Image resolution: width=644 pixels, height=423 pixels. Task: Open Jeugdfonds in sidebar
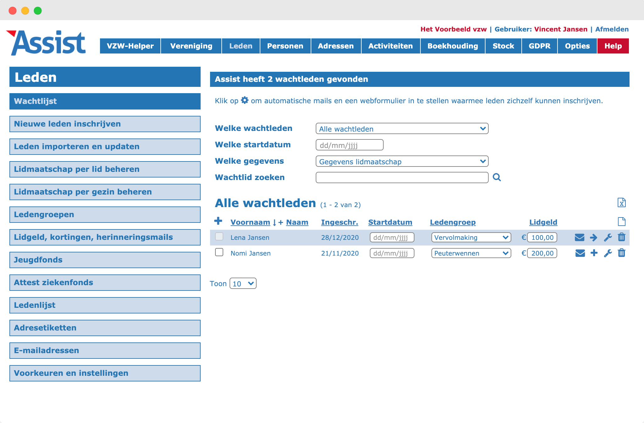point(105,260)
